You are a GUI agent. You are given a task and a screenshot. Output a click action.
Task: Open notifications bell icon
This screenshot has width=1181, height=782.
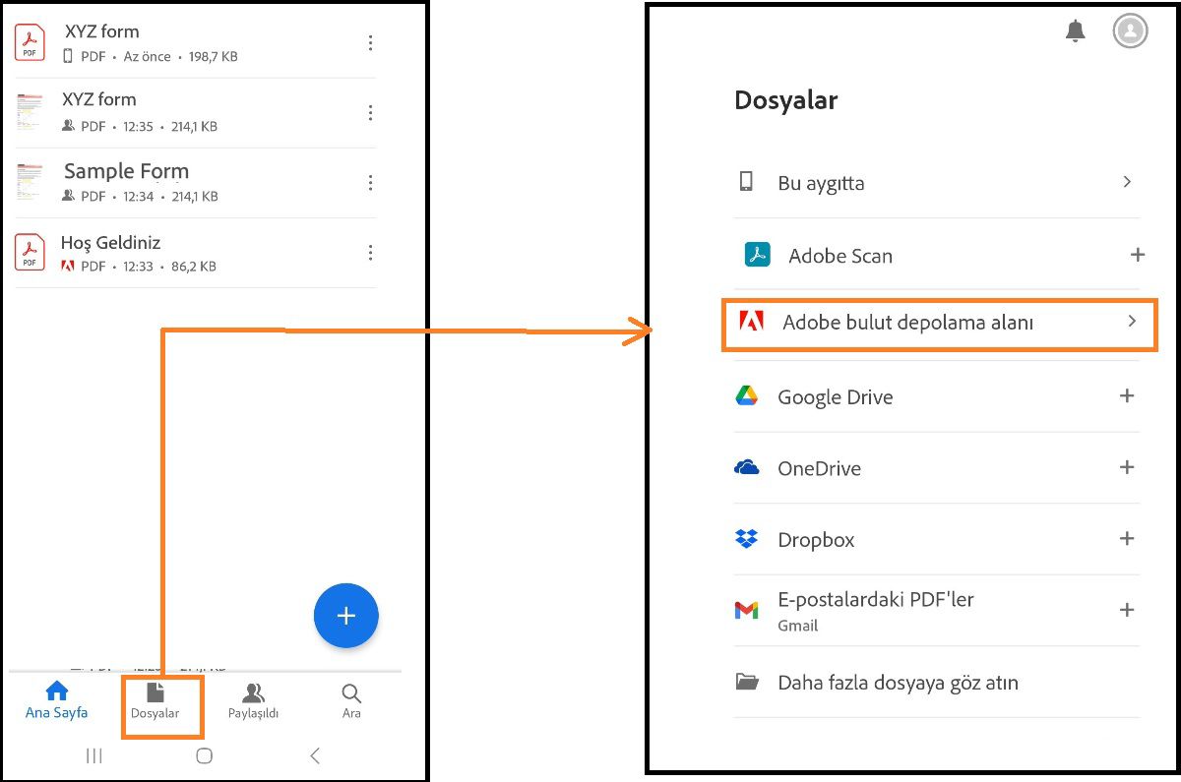(x=1076, y=31)
